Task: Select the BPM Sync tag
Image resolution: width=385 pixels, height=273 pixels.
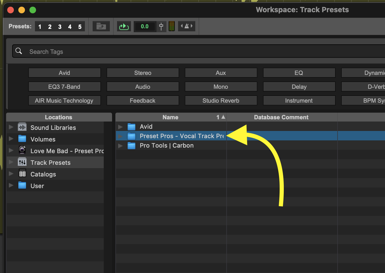Action: pyautogui.click(x=363, y=100)
